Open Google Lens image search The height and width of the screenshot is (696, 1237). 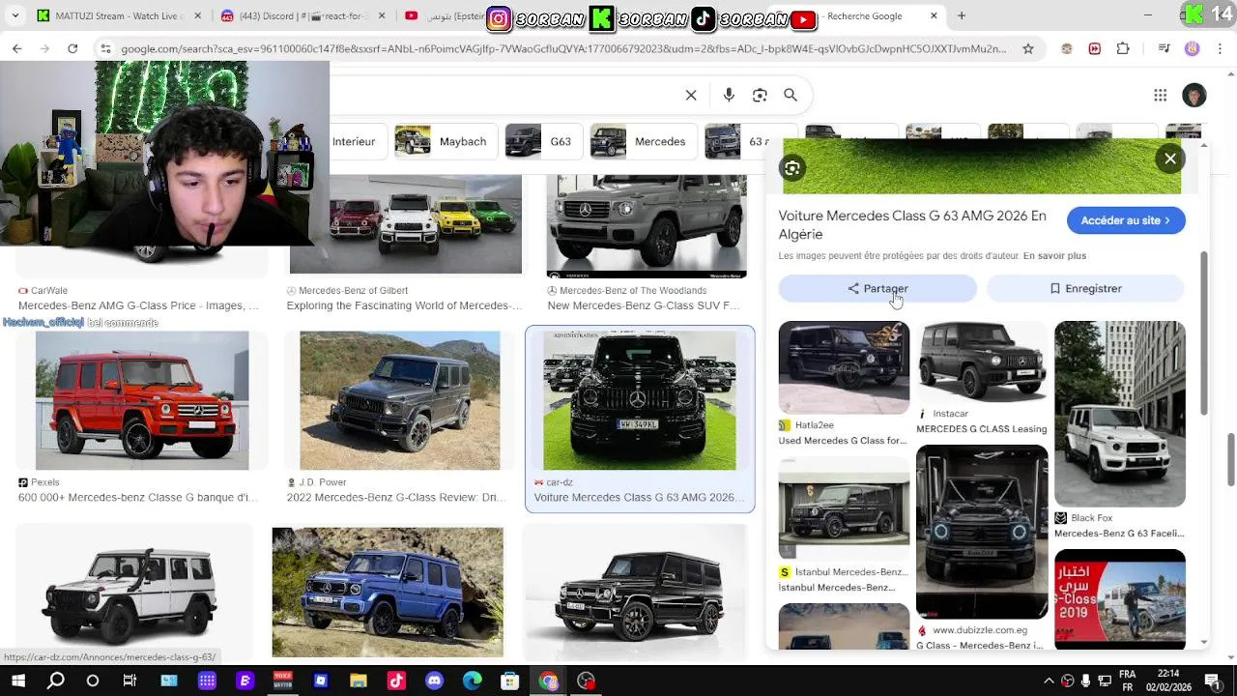coord(760,95)
